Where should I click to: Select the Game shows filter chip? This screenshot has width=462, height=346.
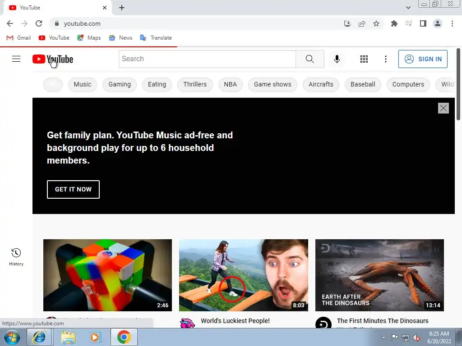coord(273,84)
